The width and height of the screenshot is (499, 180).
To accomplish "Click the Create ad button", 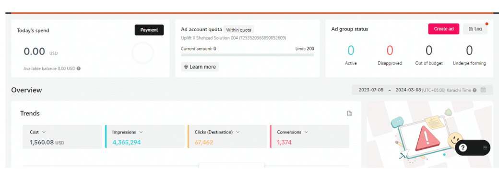I will (x=444, y=29).
